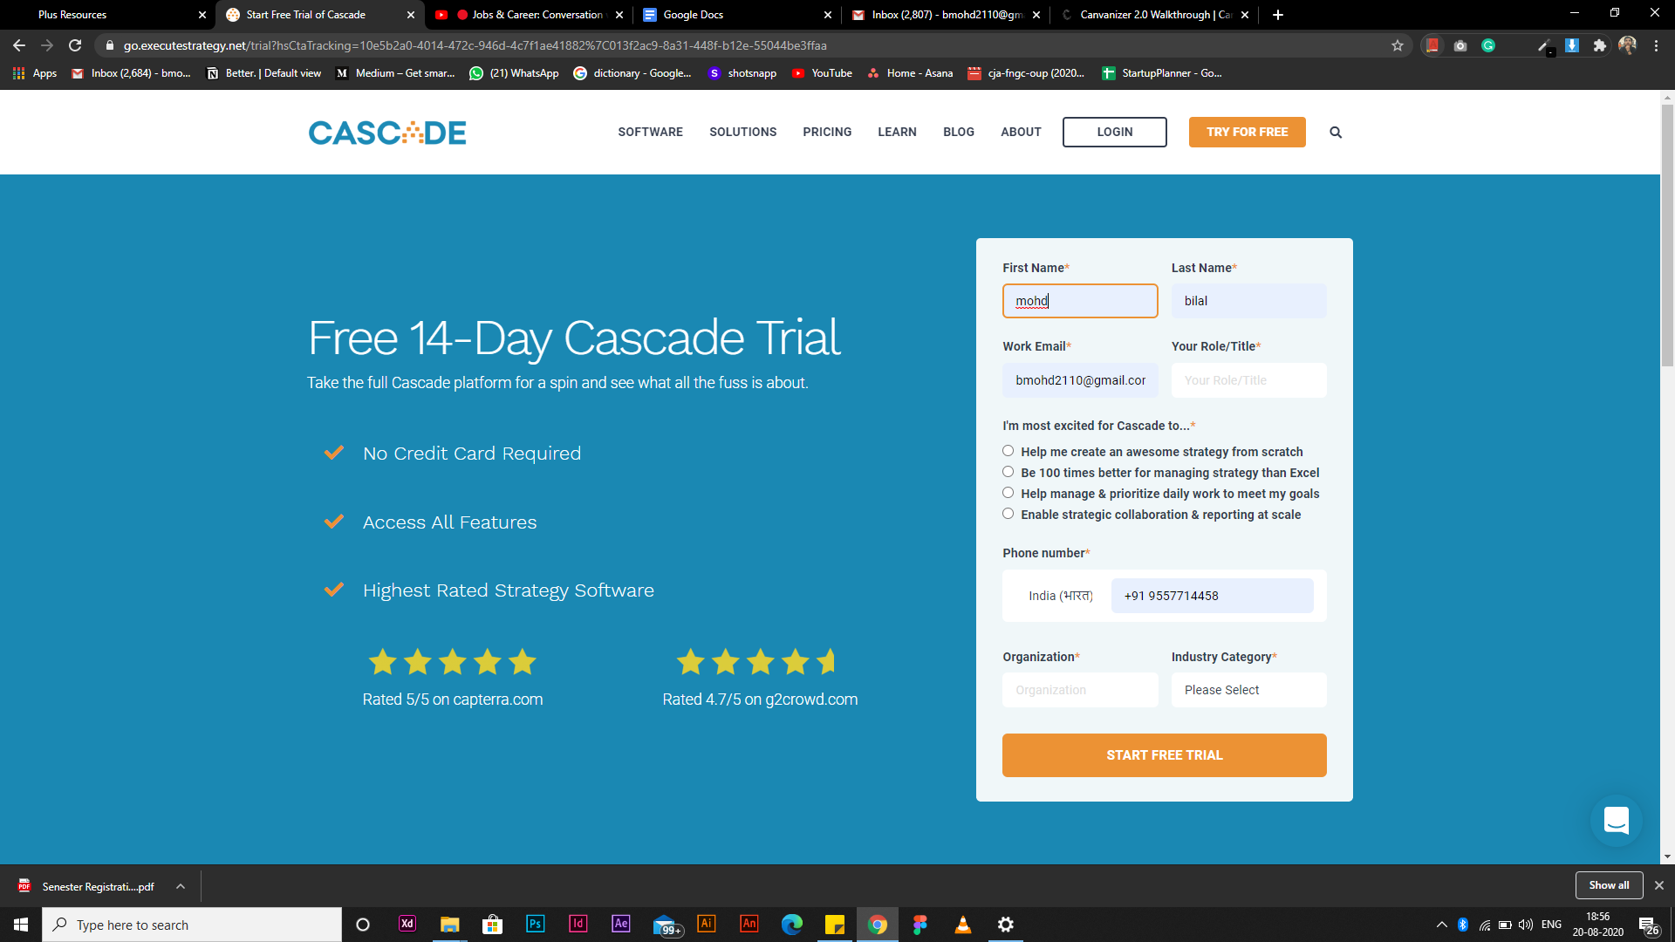Open the red dictionary extension icon

pos(1432,45)
